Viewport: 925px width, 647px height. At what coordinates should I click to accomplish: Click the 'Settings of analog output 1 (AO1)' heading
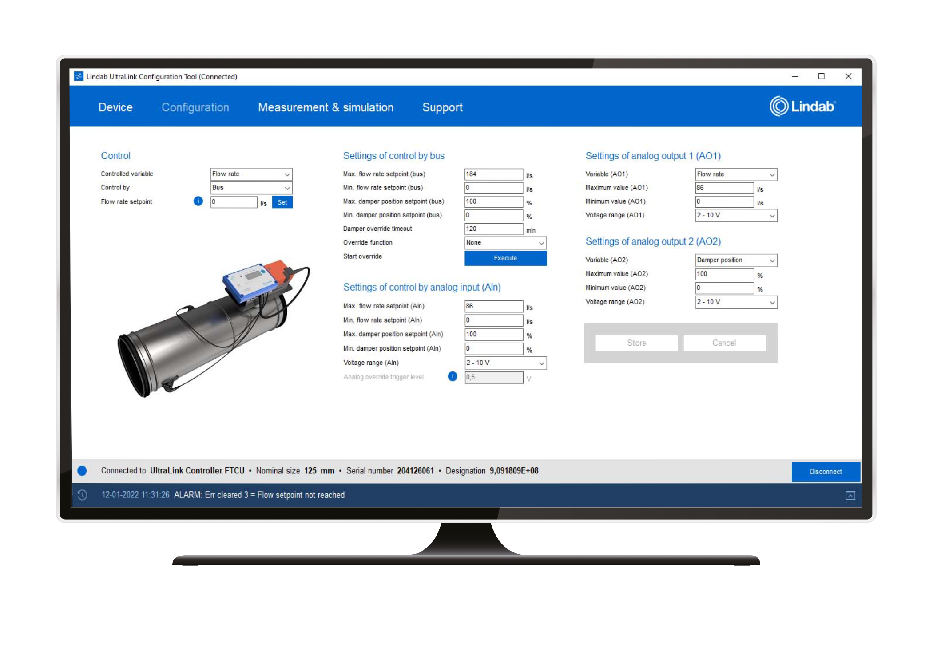(653, 156)
